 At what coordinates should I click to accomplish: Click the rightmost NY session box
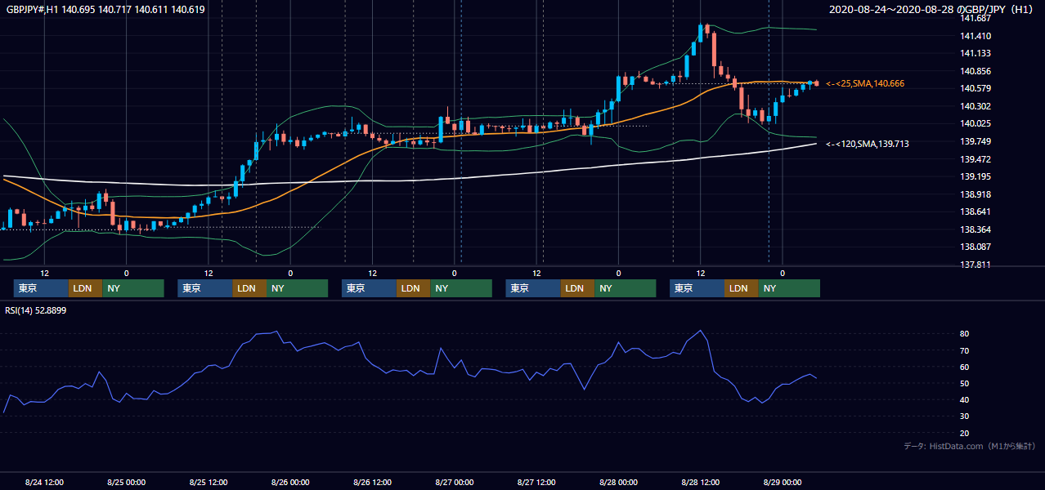(789, 288)
